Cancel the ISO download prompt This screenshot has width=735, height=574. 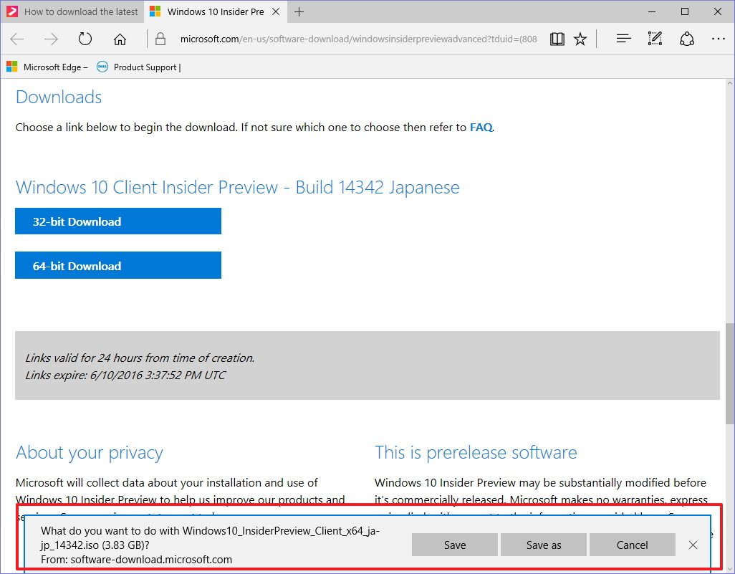click(x=633, y=545)
